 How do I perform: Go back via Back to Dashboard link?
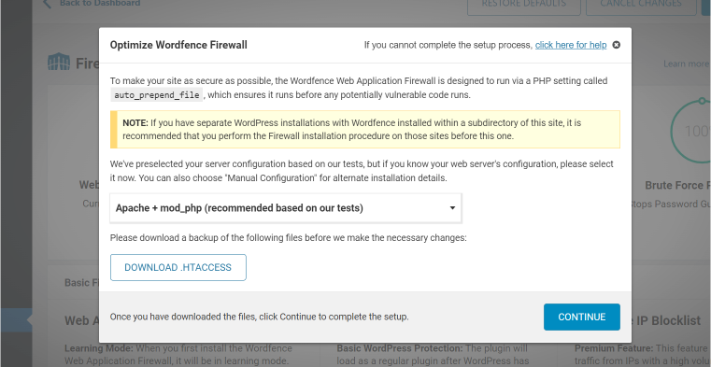(x=100, y=4)
